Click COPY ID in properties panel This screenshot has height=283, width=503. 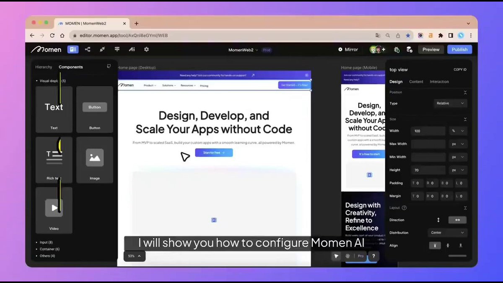coord(460,70)
